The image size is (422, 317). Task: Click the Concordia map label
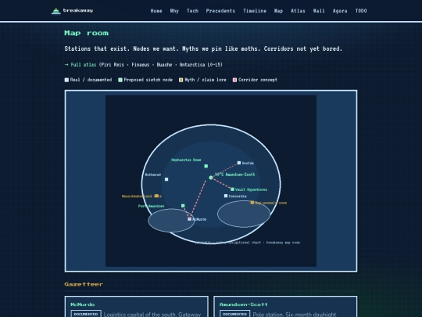coord(238,196)
